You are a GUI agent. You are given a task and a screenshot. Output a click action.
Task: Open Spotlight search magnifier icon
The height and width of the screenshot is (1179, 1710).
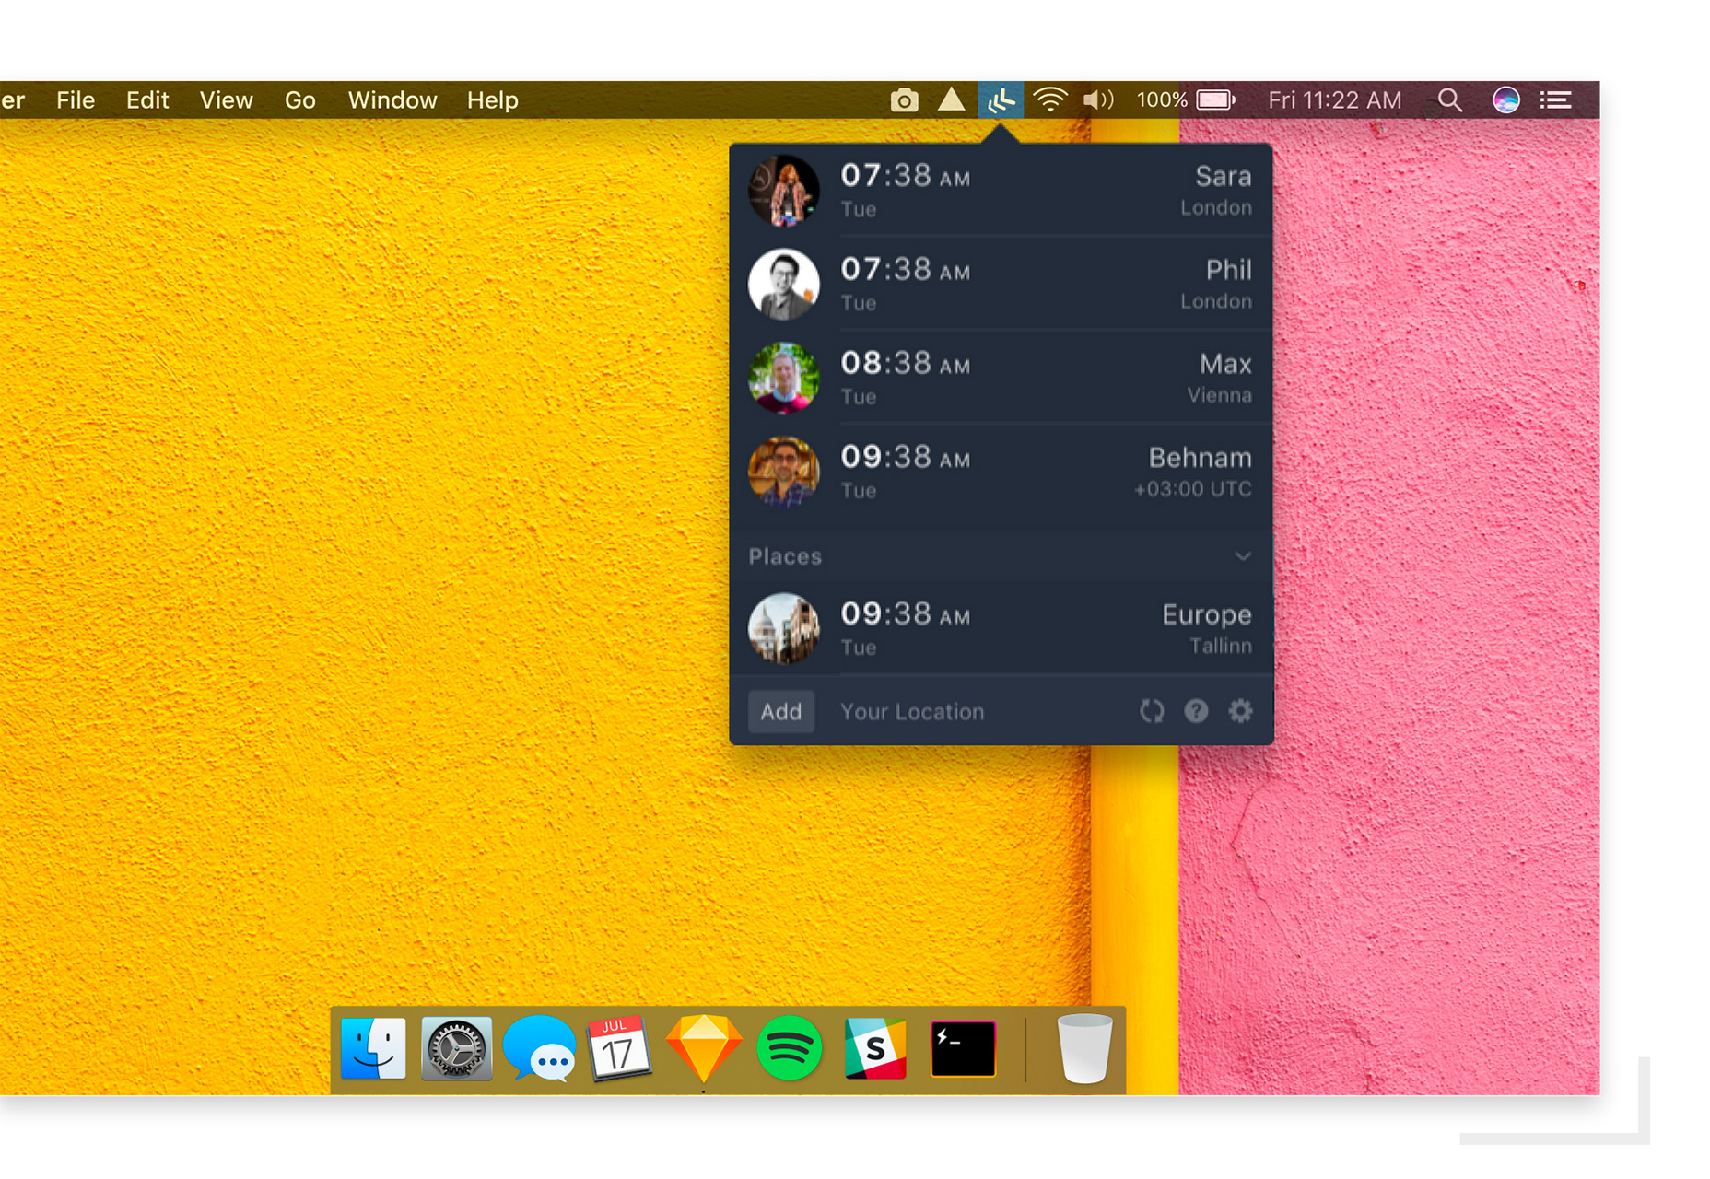click(x=1449, y=100)
